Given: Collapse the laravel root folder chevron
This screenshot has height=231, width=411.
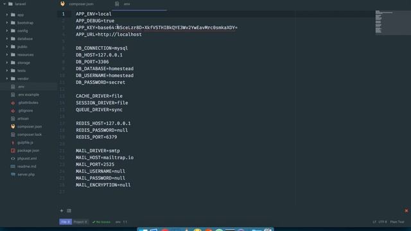Looking at the screenshot, I should click(4, 4).
